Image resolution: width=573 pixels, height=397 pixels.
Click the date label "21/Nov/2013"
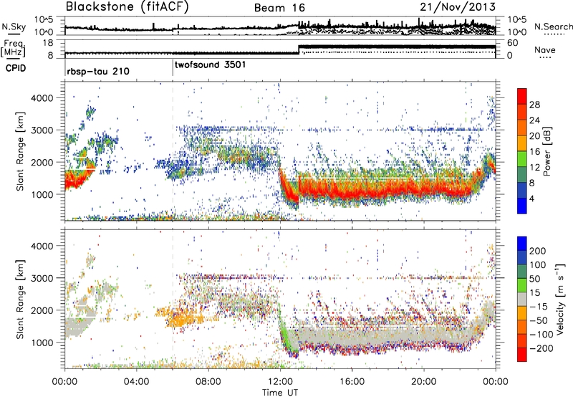458,6
